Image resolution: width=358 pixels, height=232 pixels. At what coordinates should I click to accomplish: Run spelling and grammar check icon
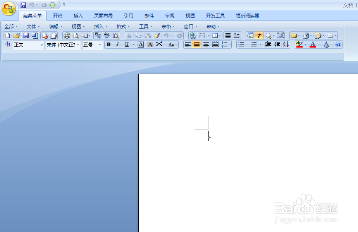(107, 36)
